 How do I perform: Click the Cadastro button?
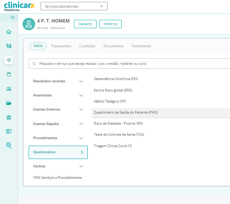(85, 24)
